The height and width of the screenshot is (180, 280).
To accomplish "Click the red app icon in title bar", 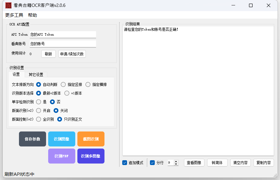I will [8, 5].
